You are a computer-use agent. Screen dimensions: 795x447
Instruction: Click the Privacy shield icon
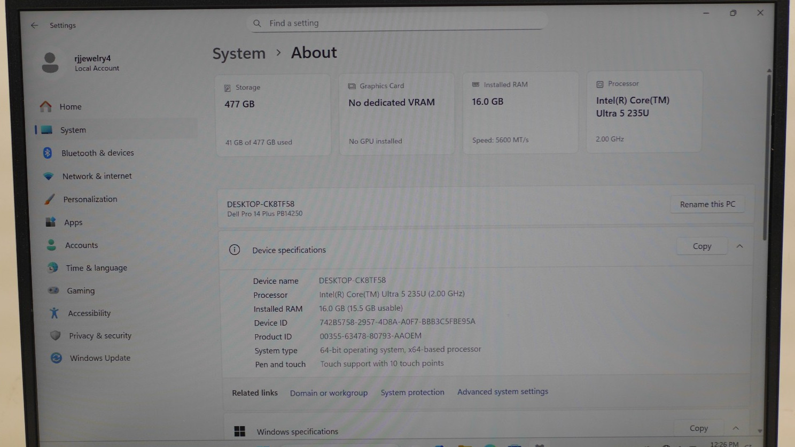[x=55, y=335]
